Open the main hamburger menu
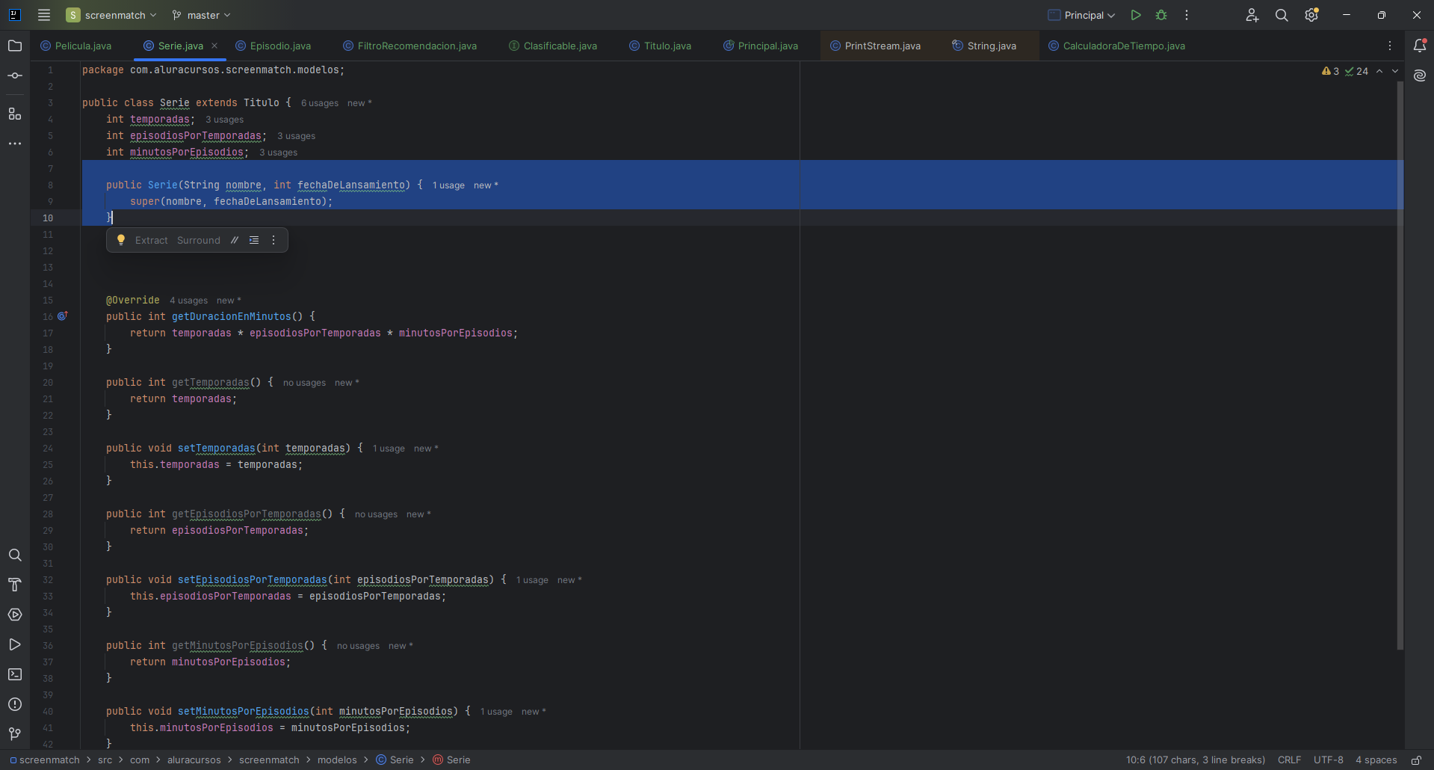1434x770 pixels. tap(44, 15)
